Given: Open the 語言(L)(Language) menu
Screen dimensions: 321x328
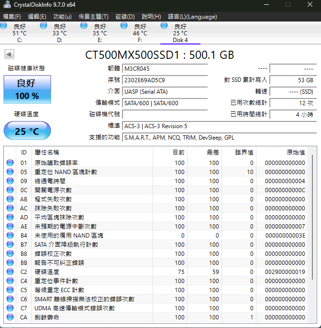Looking at the screenshot, I should pyautogui.click(x=192, y=17).
